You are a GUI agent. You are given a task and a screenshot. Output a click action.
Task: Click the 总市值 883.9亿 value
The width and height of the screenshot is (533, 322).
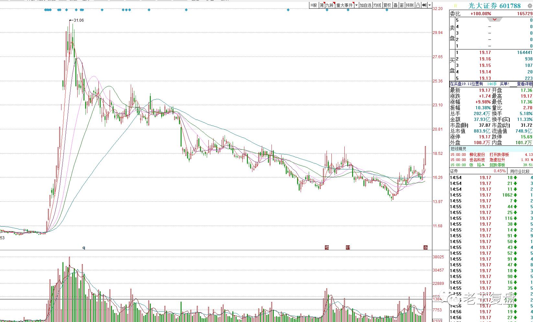(482, 131)
